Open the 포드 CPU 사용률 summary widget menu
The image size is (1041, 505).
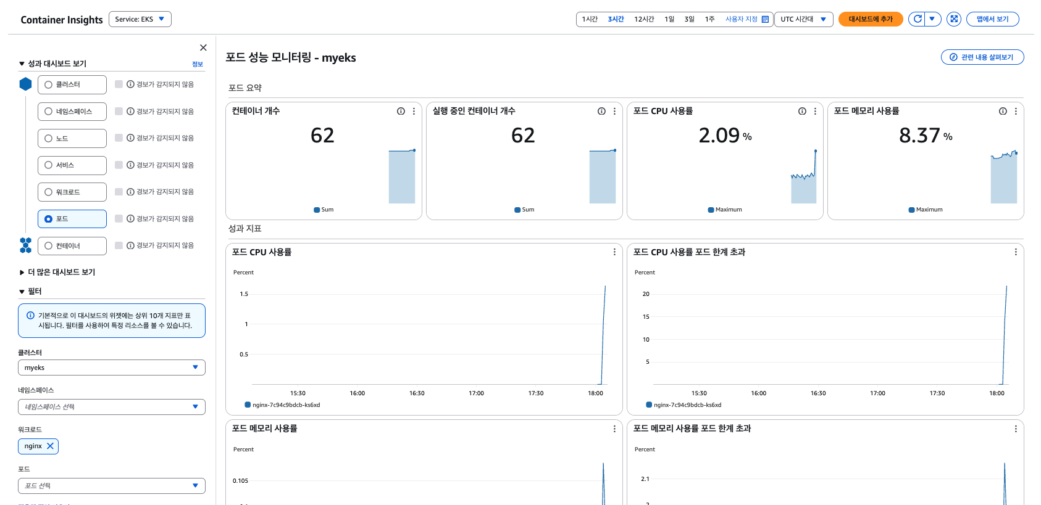pos(815,111)
